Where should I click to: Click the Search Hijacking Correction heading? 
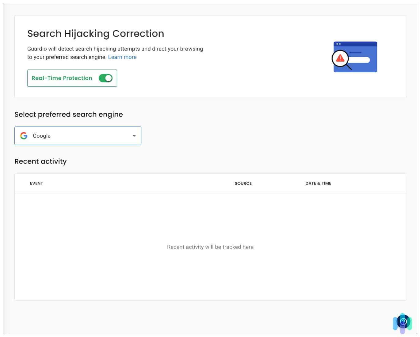coord(96,33)
